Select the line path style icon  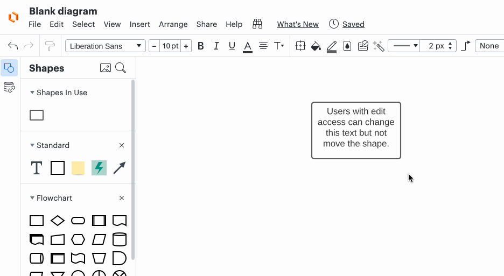click(465, 46)
